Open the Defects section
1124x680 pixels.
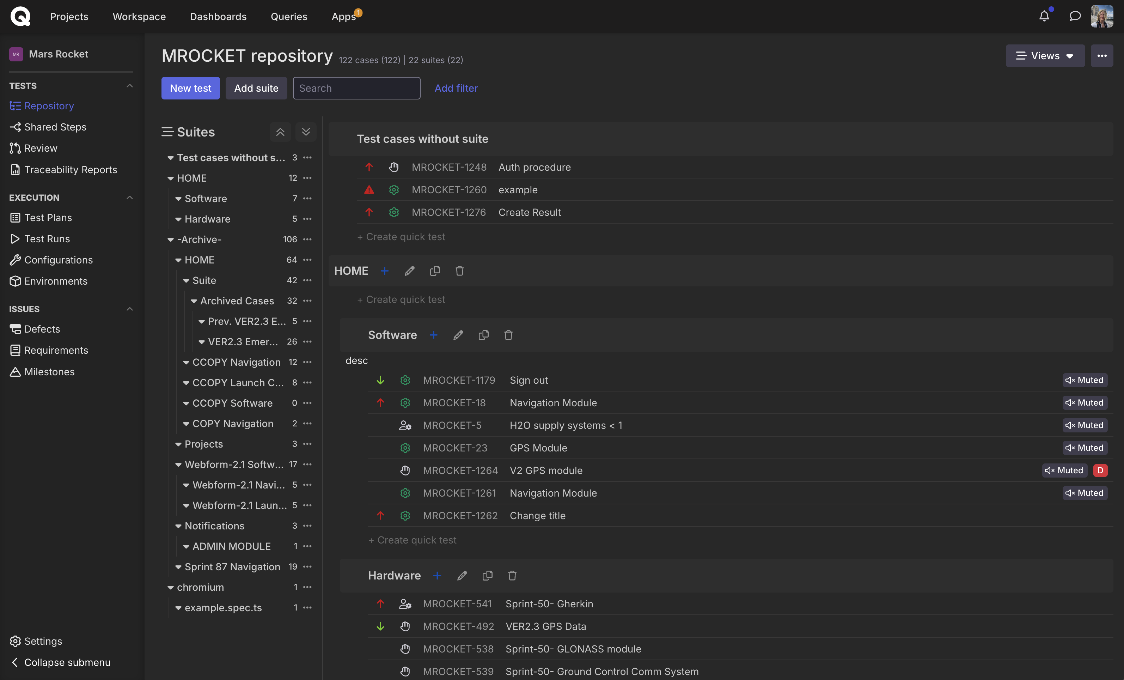point(42,329)
